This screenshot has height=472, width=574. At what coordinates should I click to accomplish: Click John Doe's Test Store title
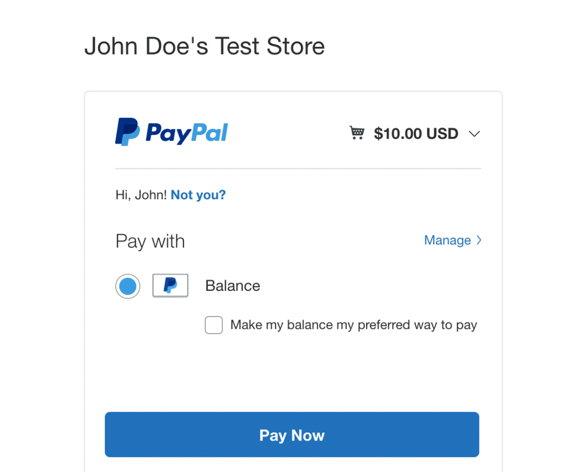click(204, 46)
